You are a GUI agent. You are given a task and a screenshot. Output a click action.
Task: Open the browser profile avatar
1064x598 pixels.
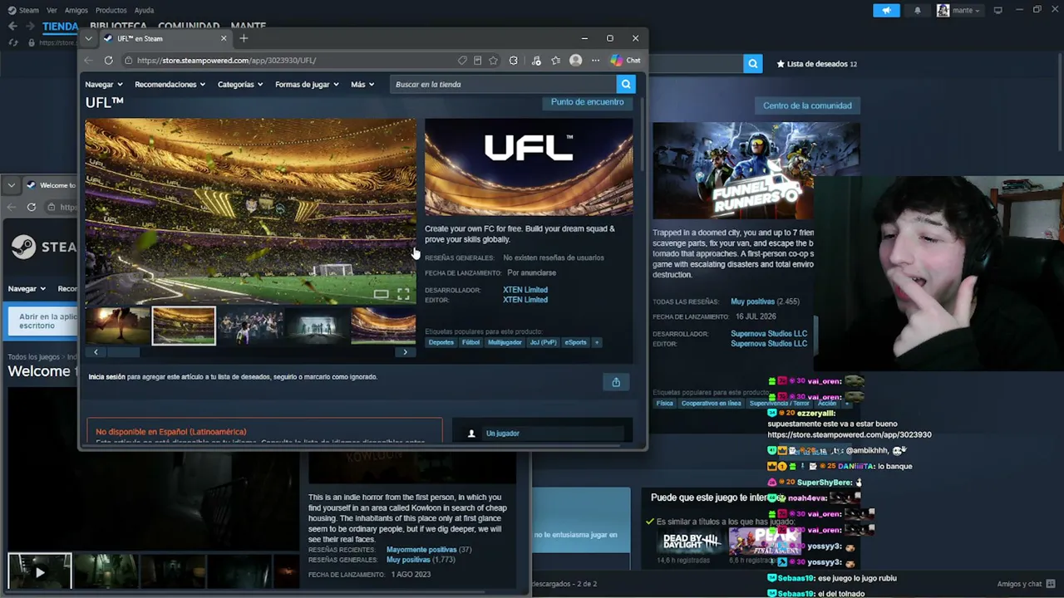pos(575,60)
